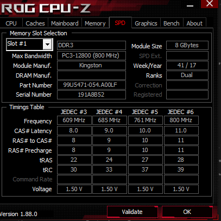Open the CPU tab

pos(11,23)
